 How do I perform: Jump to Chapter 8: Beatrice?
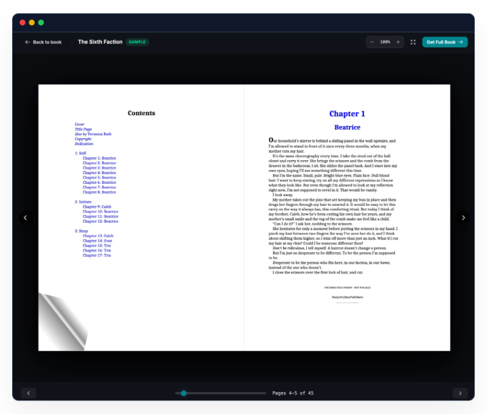(x=99, y=192)
